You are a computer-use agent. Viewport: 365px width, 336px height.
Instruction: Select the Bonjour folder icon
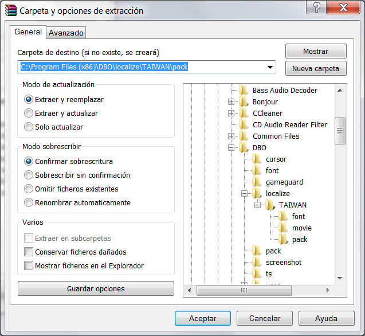244,102
